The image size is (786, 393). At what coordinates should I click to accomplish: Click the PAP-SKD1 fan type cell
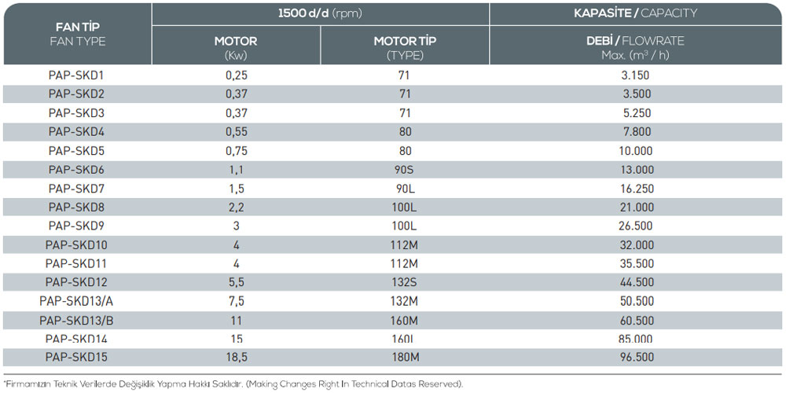[x=75, y=75]
